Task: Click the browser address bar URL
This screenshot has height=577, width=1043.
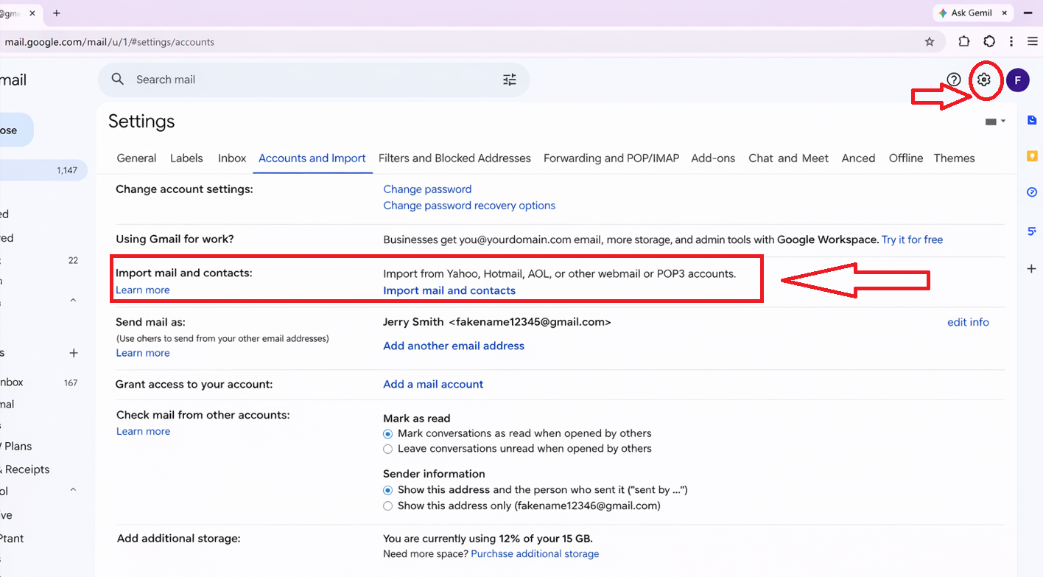Action: [109, 42]
